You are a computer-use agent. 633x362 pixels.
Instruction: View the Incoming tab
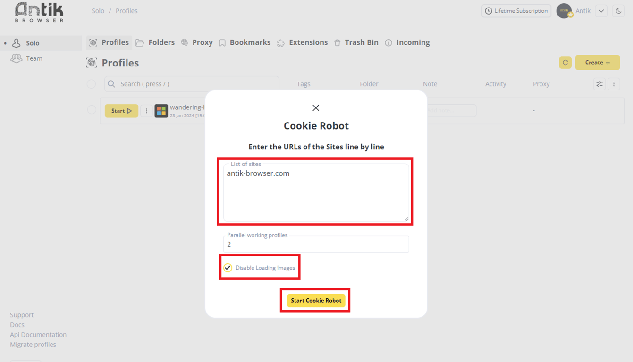(x=407, y=42)
